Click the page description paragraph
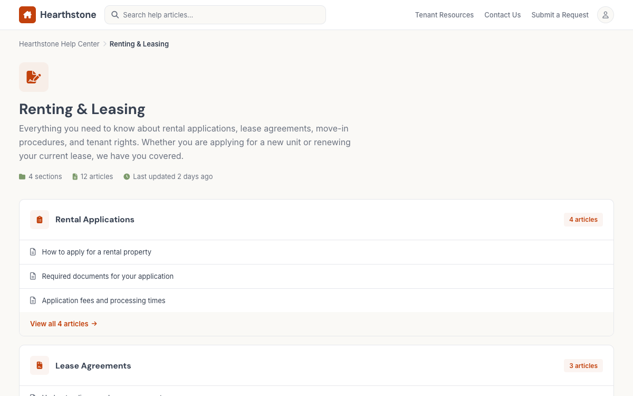Screen dimensions: 633x396 point(185,143)
